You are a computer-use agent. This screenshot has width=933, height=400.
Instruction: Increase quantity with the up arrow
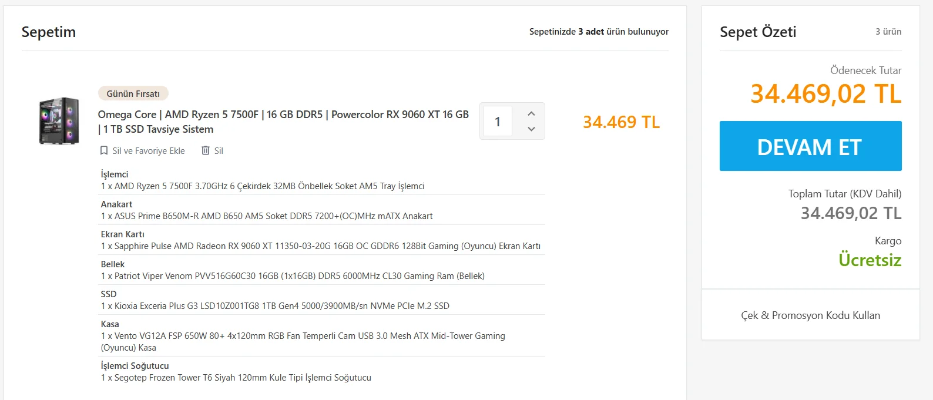(x=531, y=113)
